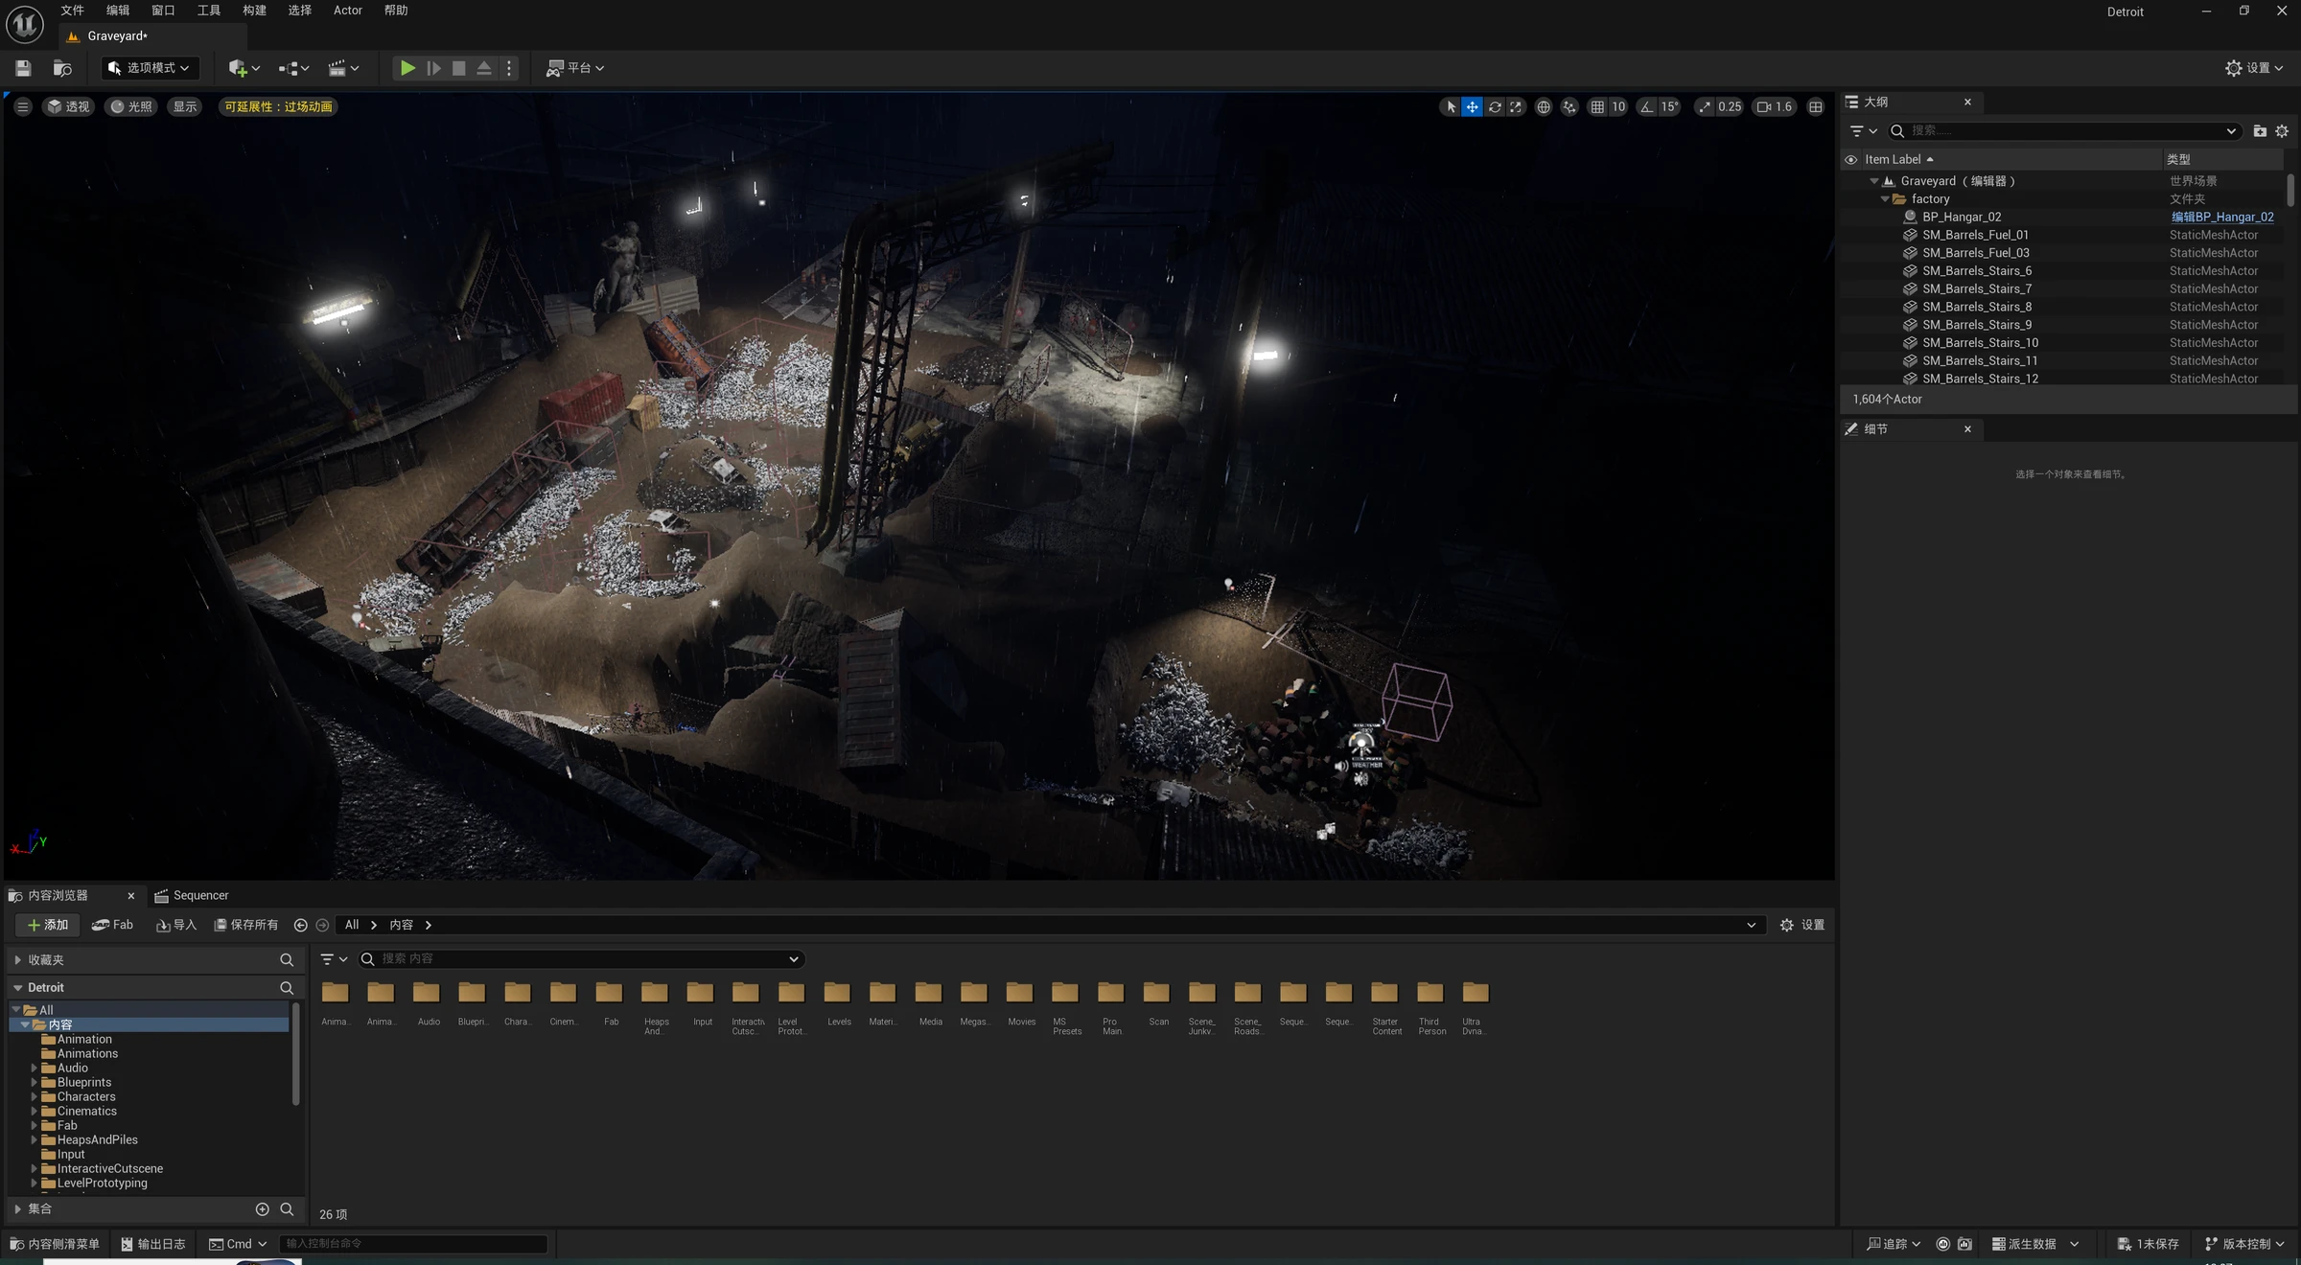
Task: Change grid snap value 10
Action: (x=1618, y=106)
